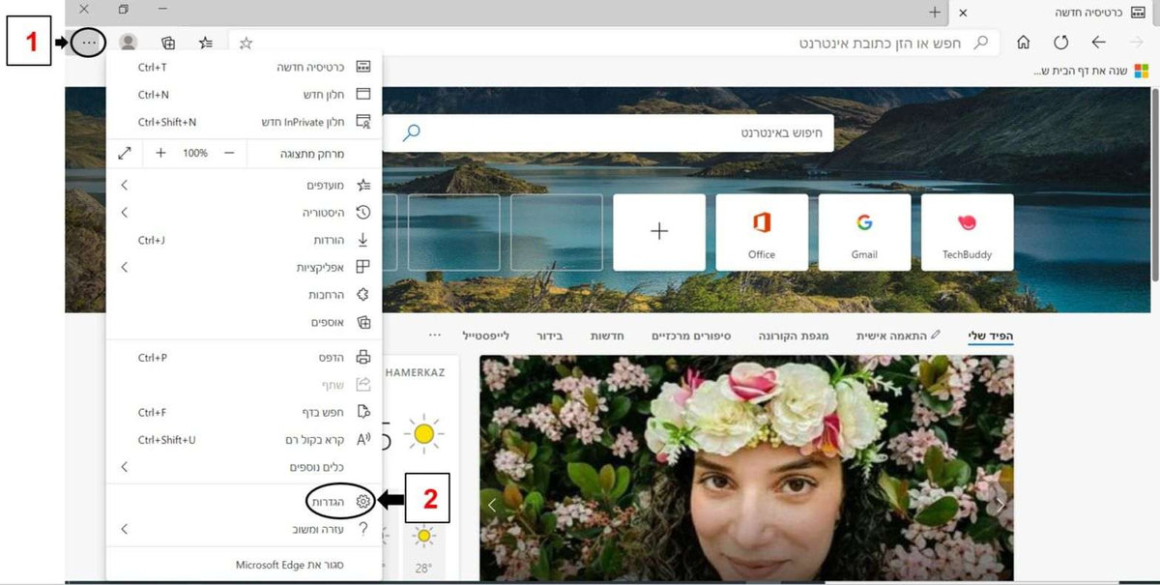
Task: Open הורדות from the menu
Action: tap(244, 240)
